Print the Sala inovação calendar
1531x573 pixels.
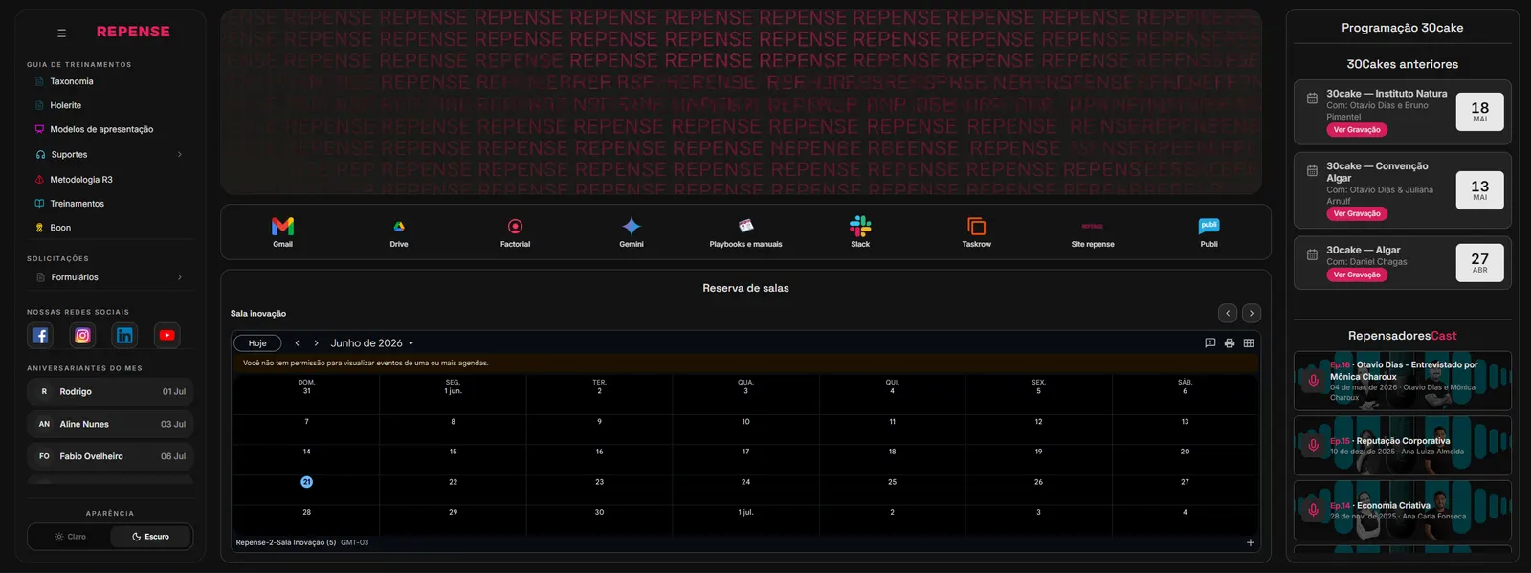coord(1230,342)
